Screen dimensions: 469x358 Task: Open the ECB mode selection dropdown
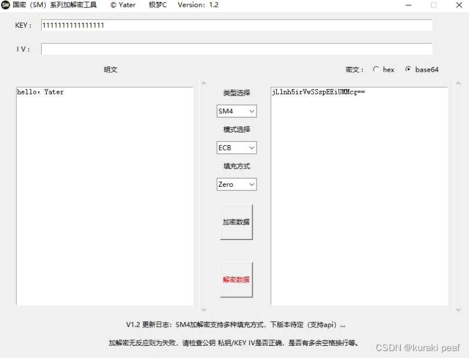click(237, 147)
